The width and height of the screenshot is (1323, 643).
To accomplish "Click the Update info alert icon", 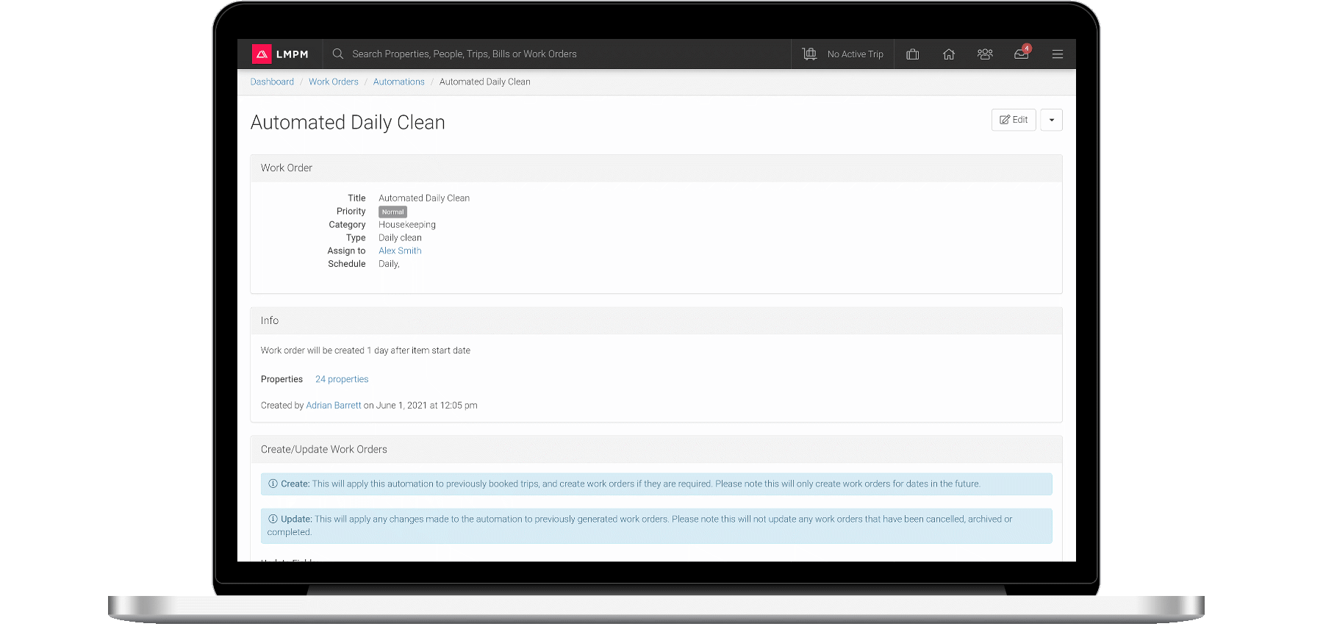I will (273, 519).
